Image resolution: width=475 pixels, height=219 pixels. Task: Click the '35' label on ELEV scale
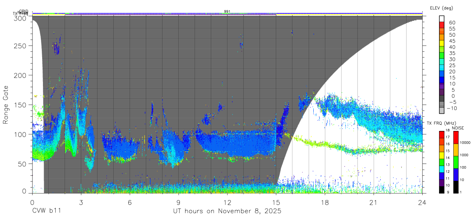click(x=452, y=53)
